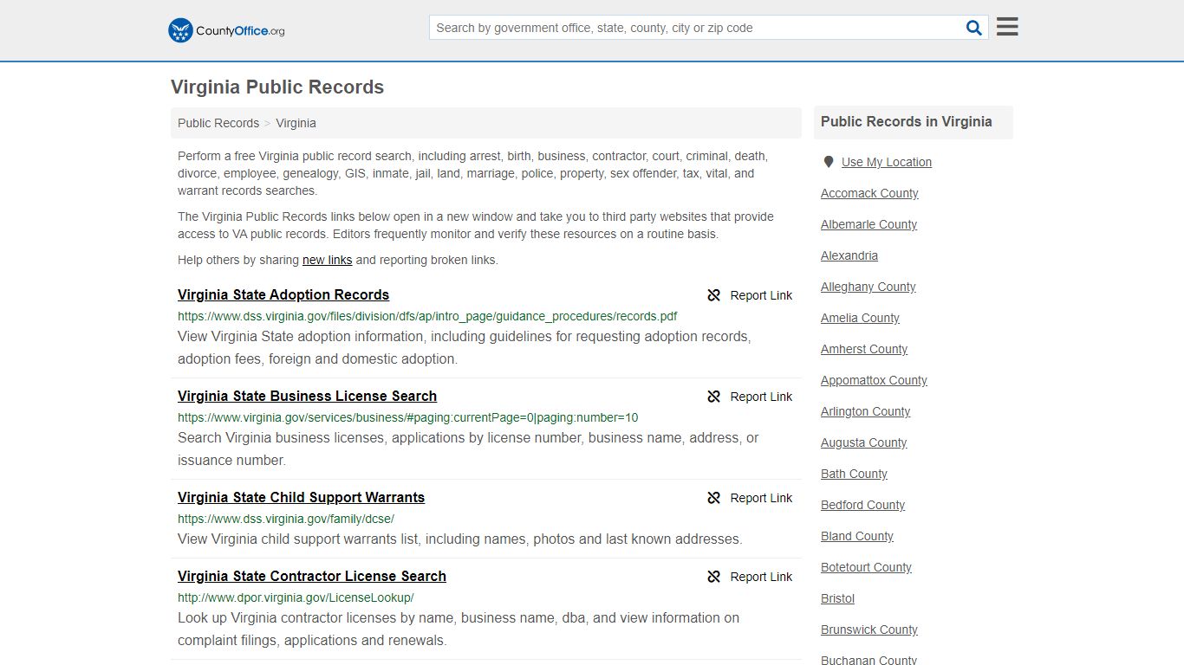Click the Virginia Public Records heading
The width and height of the screenshot is (1184, 665).
(x=277, y=87)
